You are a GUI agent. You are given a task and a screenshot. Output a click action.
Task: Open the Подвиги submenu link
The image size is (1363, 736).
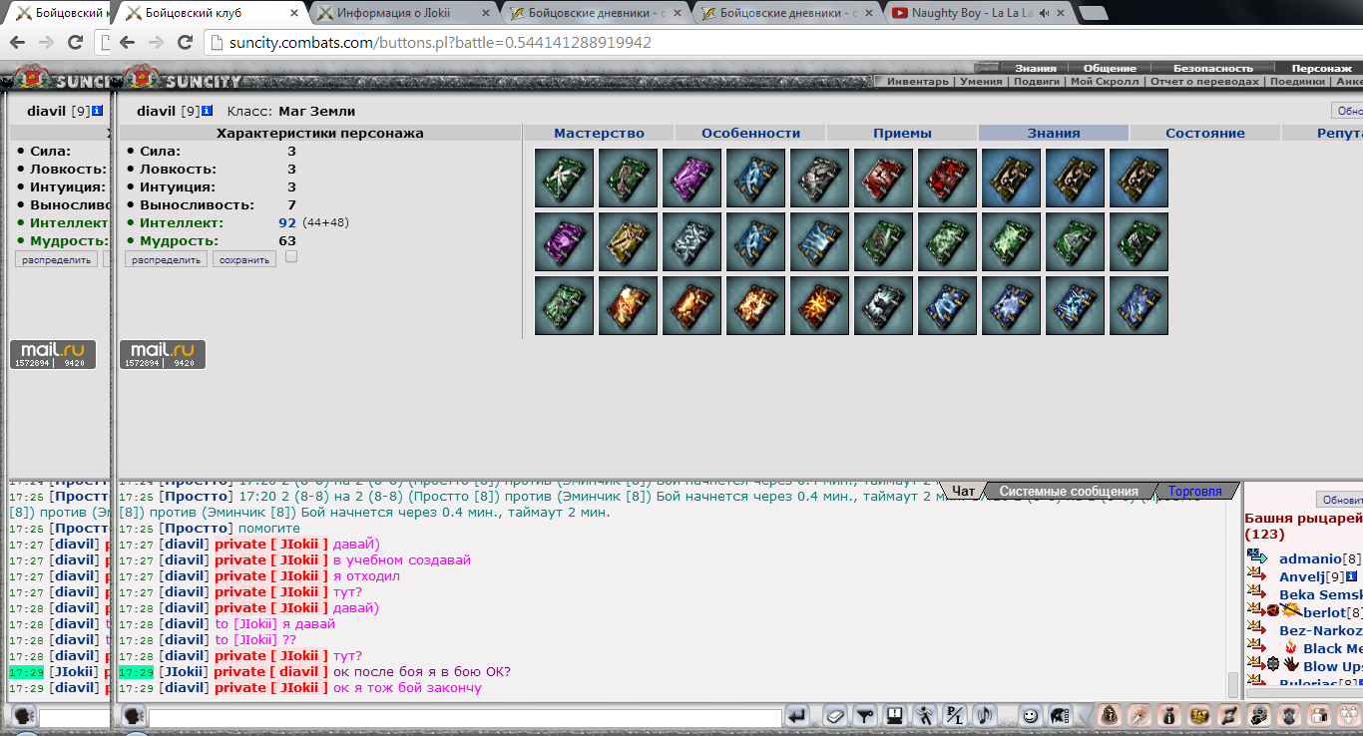[1037, 82]
